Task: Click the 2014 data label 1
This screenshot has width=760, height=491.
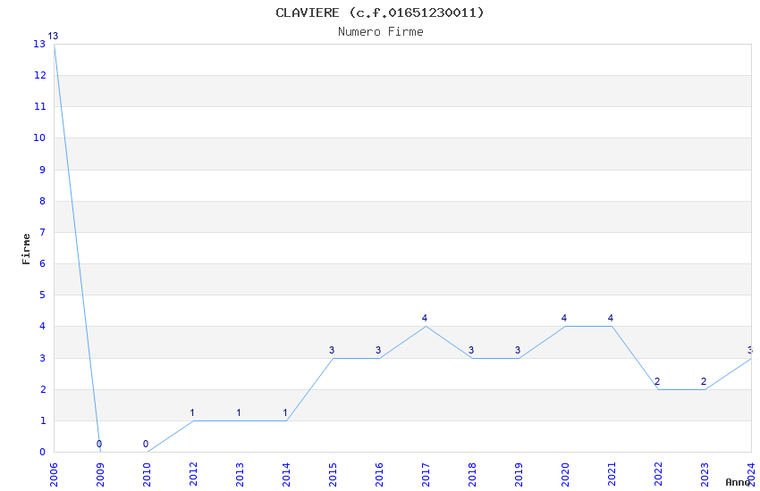Action: point(285,413)
